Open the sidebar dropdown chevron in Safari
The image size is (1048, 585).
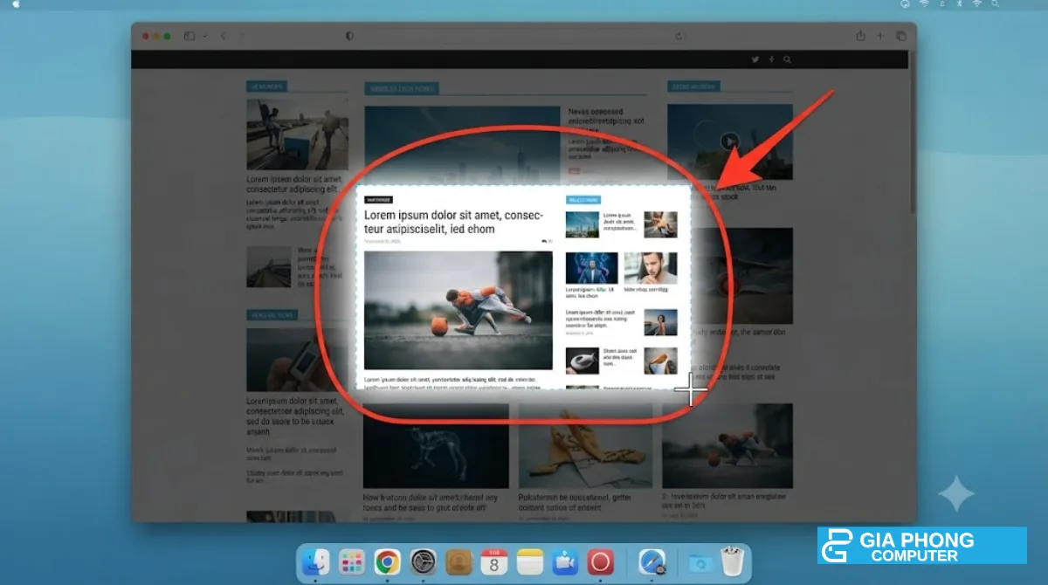[x=205, y=36]
